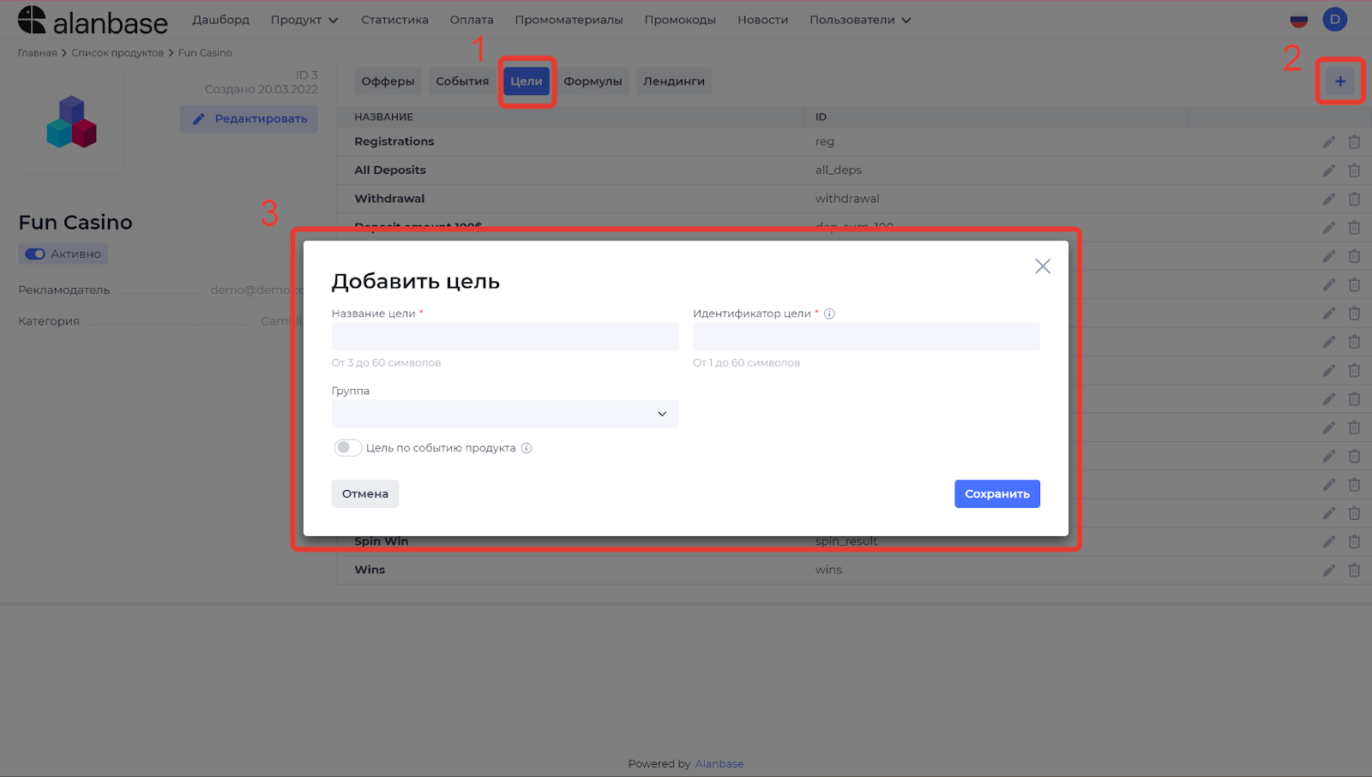Click the user avatar icon in the top right
This screenshot has height=777, width=1372.
click(x=1334, y=19)
